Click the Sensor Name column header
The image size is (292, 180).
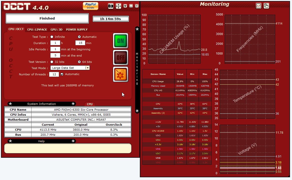pos(158,74)
